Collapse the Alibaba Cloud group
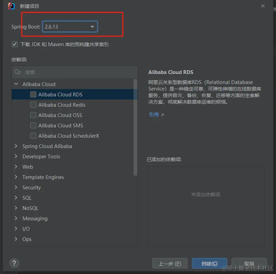The image size is (276, 274). [x=16, y=84]
